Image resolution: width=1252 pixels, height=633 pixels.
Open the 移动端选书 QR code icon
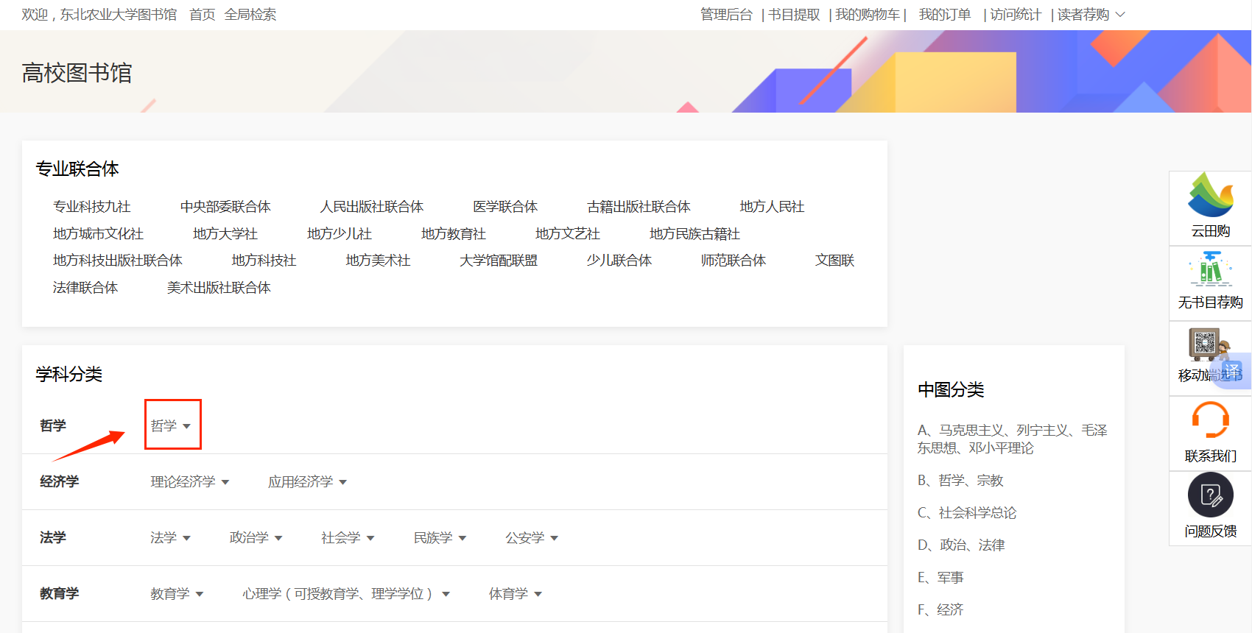(x=1205, y=343)
